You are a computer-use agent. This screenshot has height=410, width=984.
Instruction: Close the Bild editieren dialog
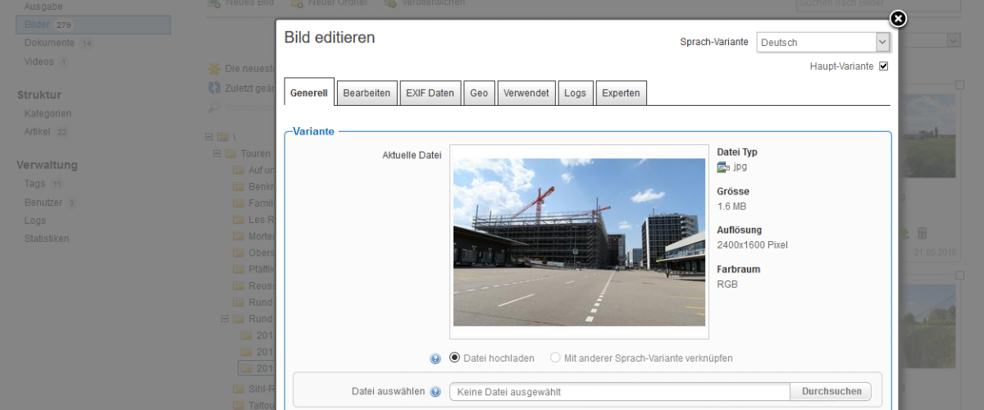(898, 19)
